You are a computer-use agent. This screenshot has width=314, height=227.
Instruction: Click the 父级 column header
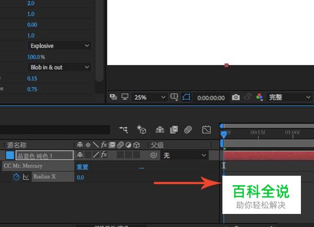[x=158, y=145]
